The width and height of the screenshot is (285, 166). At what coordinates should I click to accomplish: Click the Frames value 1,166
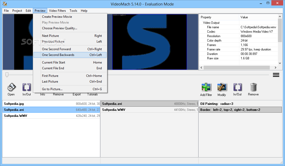[244, 45]
